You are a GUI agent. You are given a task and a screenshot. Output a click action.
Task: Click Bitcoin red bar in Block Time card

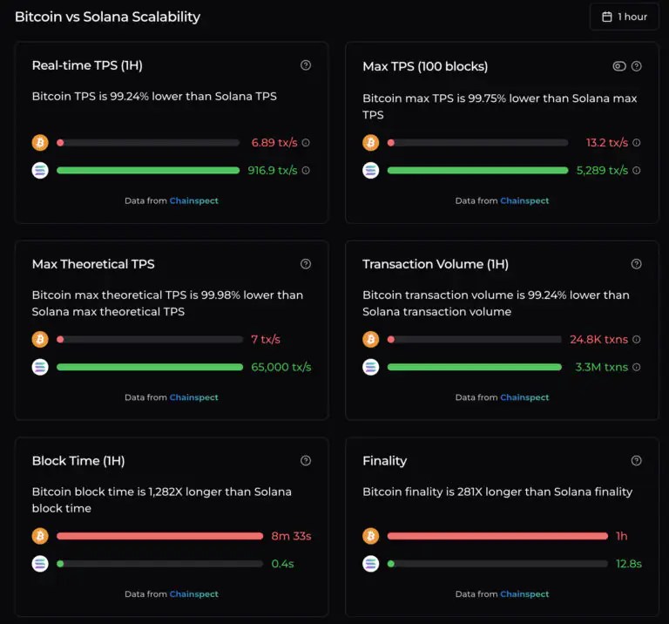159,536
